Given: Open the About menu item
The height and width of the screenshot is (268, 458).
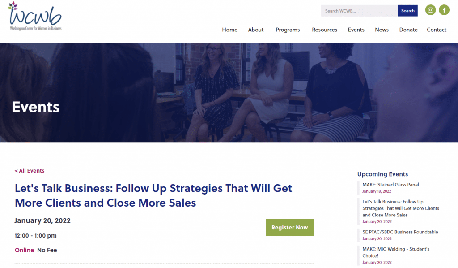Looking at the screenshot, I should [255, 30].
